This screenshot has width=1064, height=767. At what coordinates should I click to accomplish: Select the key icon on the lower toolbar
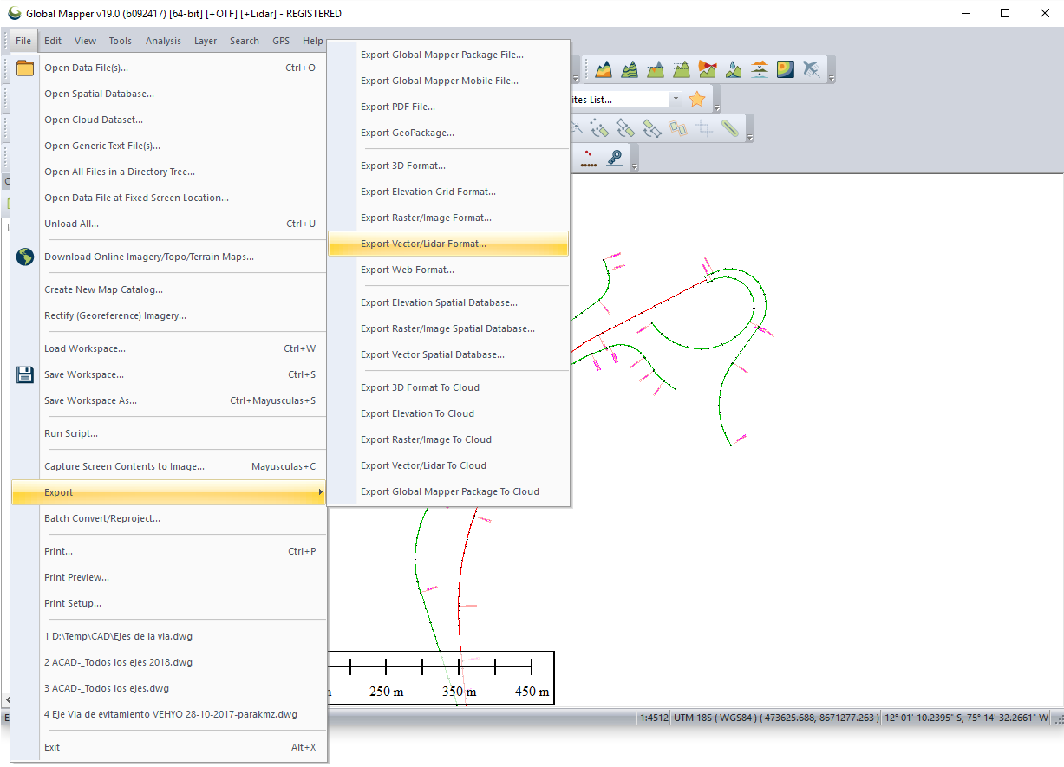(615, 157)
